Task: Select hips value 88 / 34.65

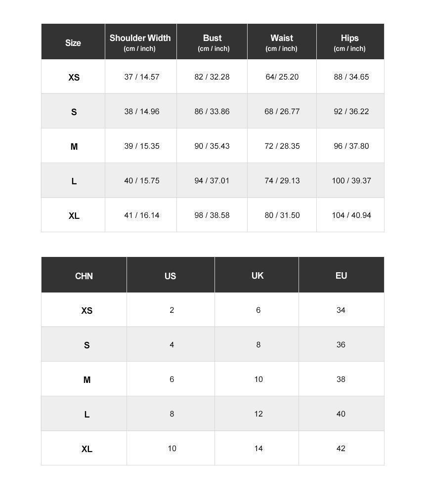Action: [x=351, y=77]
